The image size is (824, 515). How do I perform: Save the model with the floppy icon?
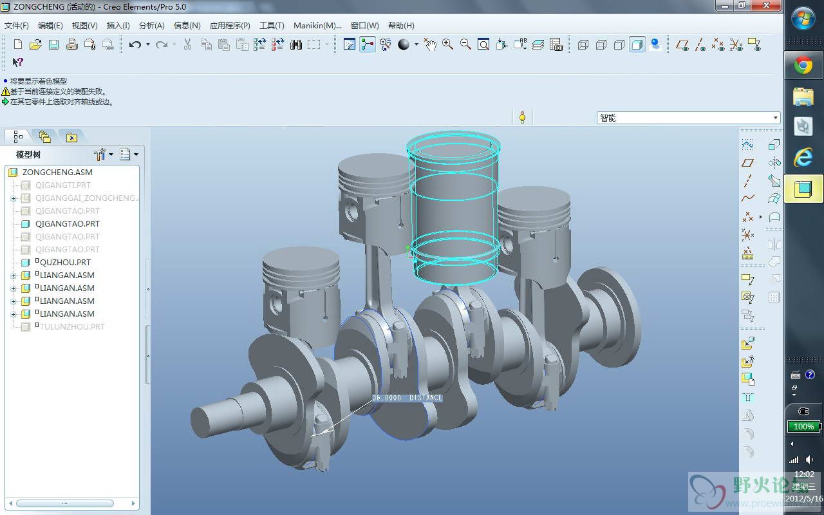(x=53, y=44)
